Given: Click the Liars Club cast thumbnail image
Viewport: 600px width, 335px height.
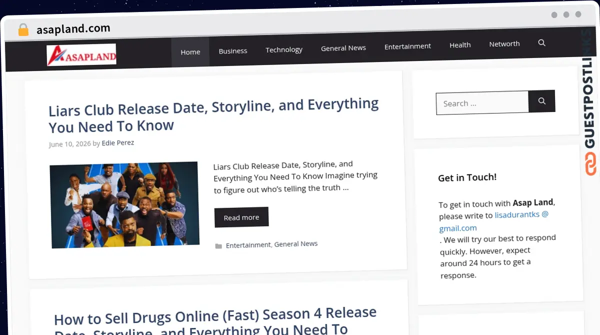Looking at the screenshot, I should (x=124, y=204).
